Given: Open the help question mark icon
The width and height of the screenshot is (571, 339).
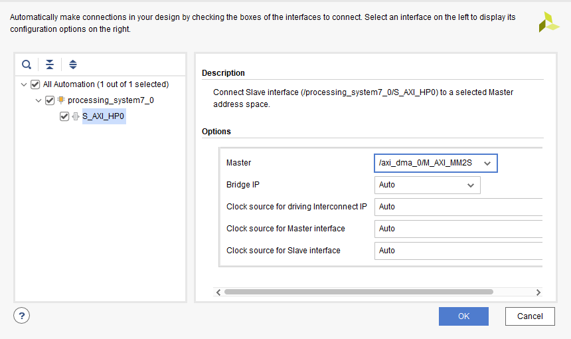Looking at the screenshot, I should tap(22, 316).
